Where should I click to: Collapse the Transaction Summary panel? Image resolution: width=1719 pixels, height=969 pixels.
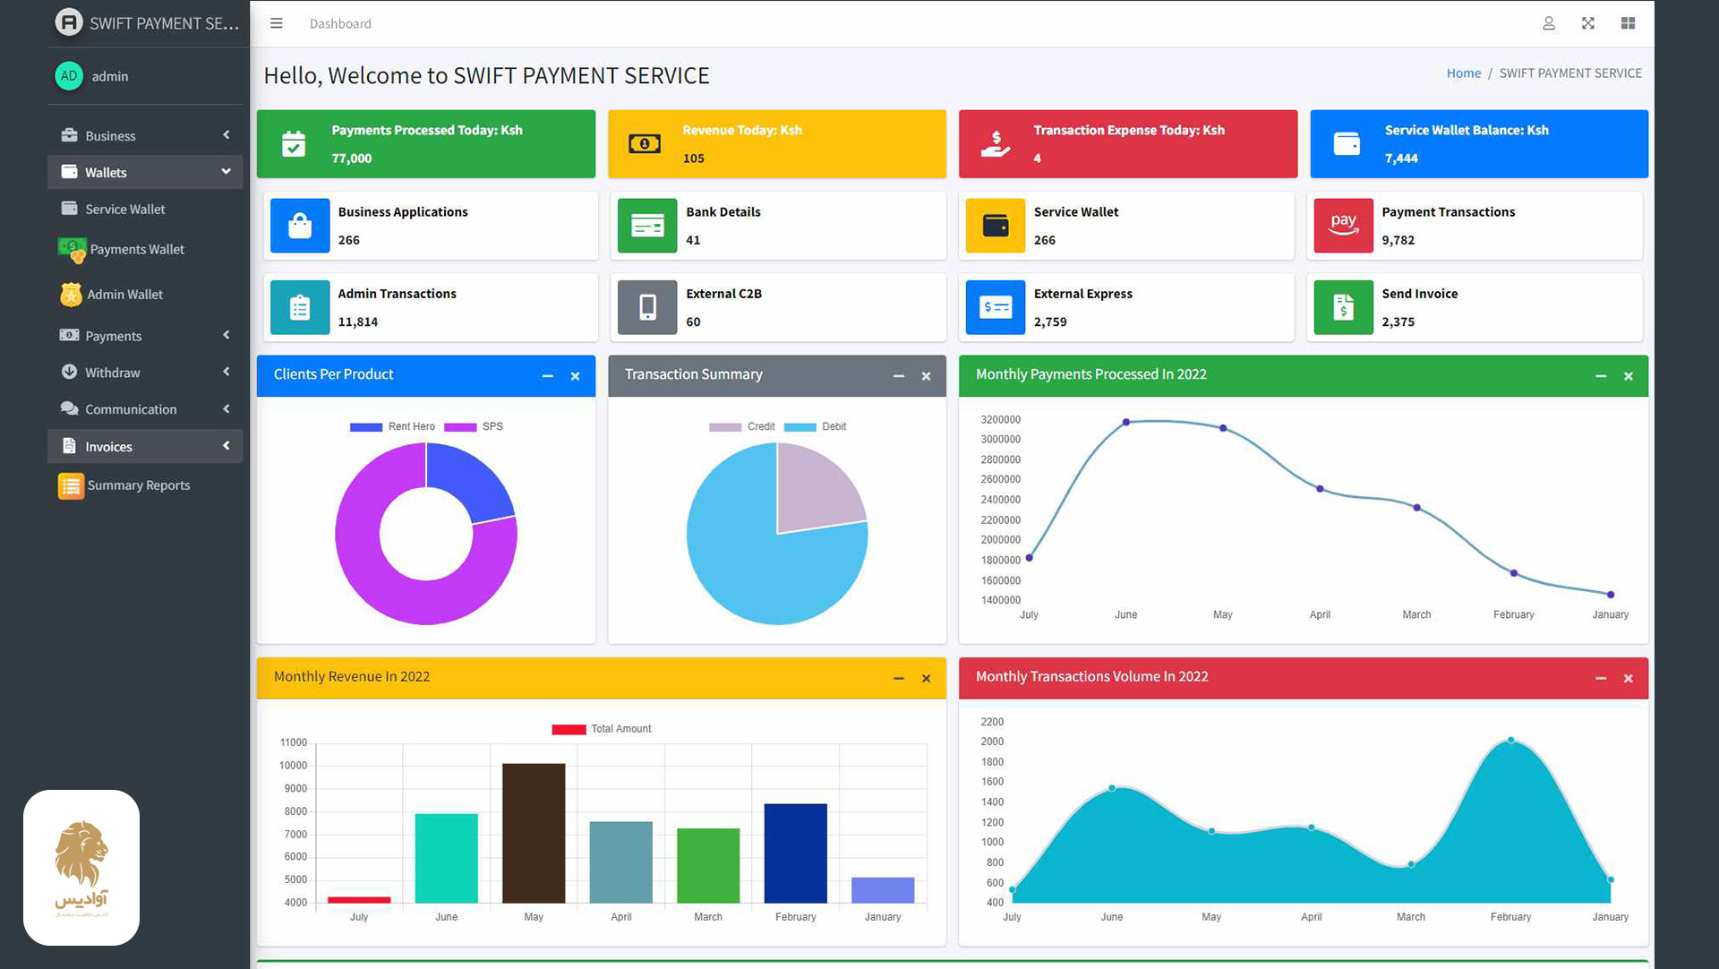click(x=898, y=376)
